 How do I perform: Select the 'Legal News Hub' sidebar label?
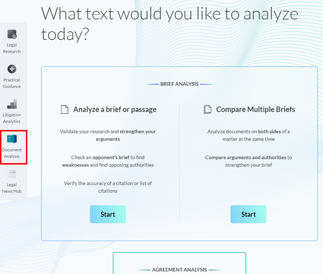coord(12,188)
